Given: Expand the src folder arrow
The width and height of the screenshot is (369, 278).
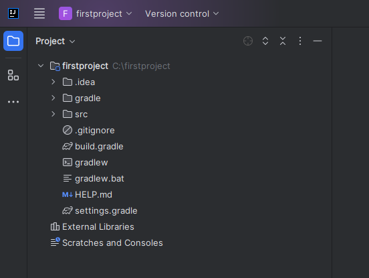Looking at the screenshot, I should click(53, 114).
